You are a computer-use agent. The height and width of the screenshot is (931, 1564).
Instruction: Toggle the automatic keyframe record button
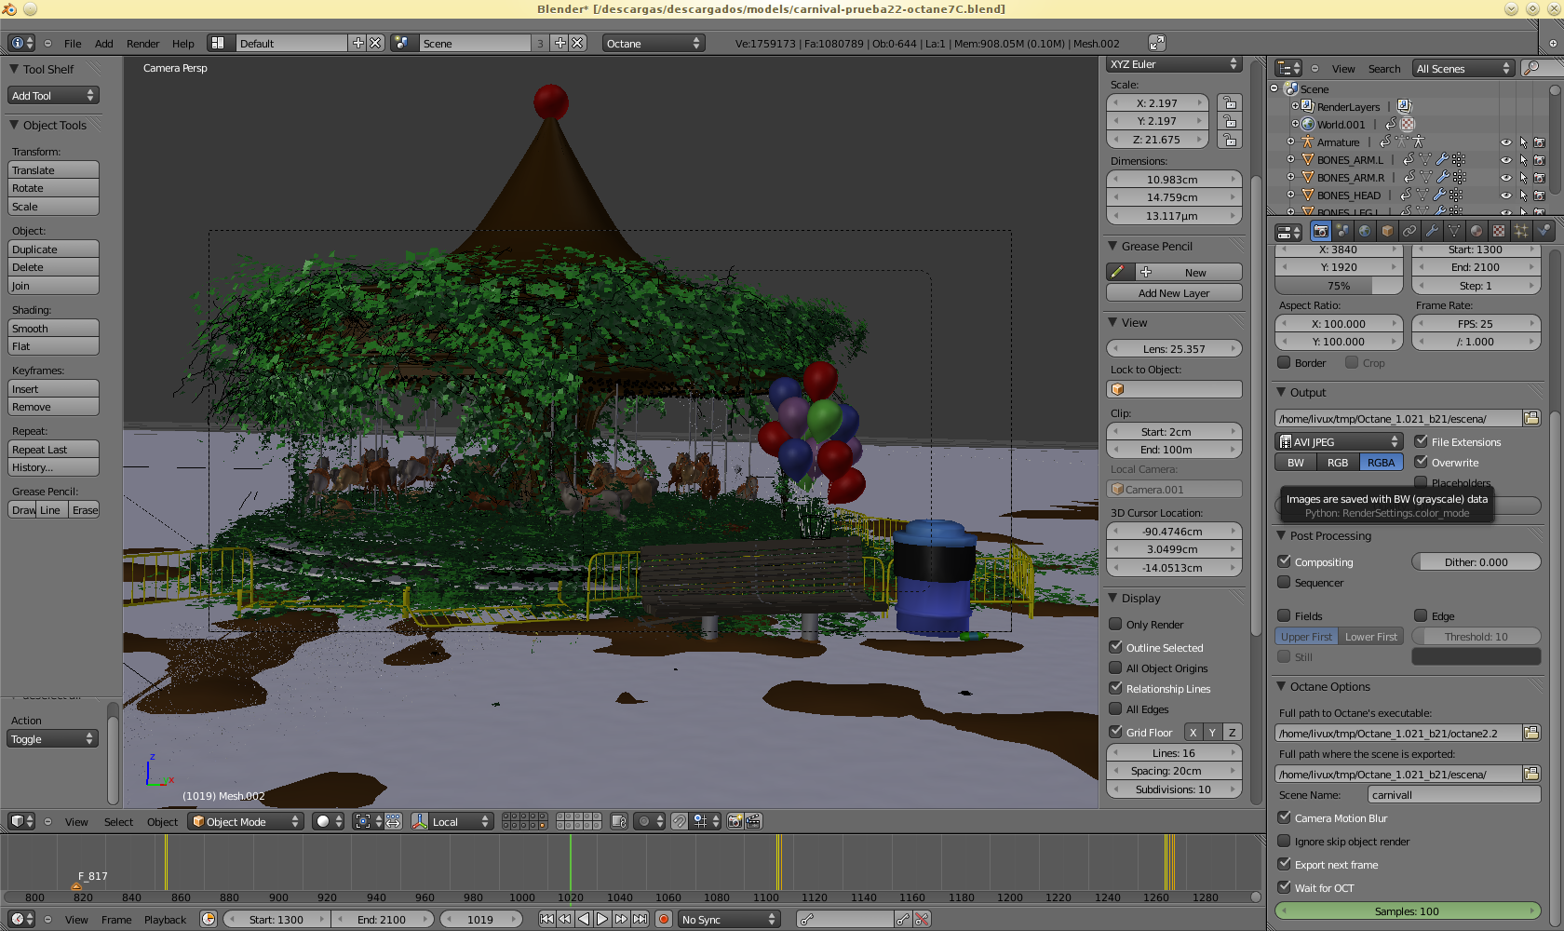point(664,919)
